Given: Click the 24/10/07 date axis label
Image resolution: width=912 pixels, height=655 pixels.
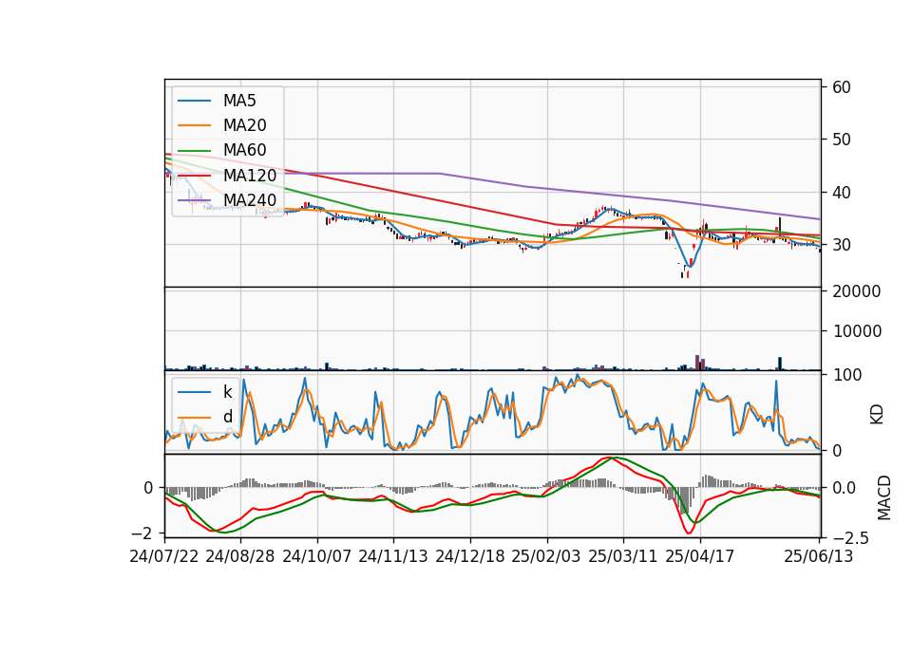Looking at the screenshot, I should 317,556.
